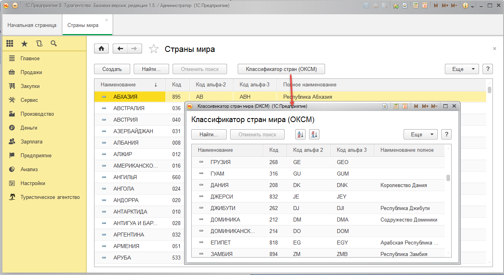Viewport: 504px width, 275px height.
Task: Open calculator in the main window title bar
Action: tap(415, 6)
